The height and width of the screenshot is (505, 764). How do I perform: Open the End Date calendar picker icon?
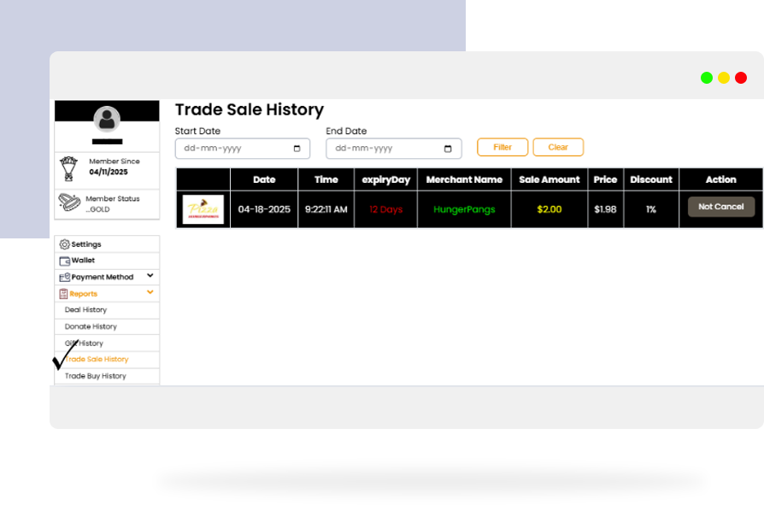tap(448, 149)
